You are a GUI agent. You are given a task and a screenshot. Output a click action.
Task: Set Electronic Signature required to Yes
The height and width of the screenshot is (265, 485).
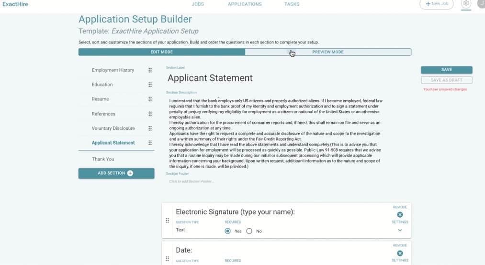coord(228,231)
